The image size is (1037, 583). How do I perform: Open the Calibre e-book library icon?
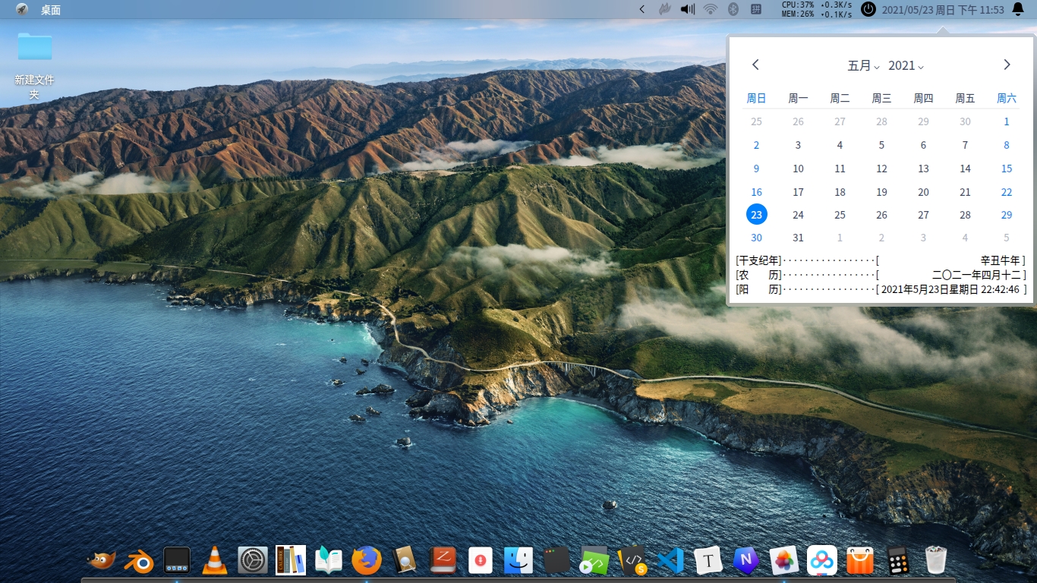291,561
